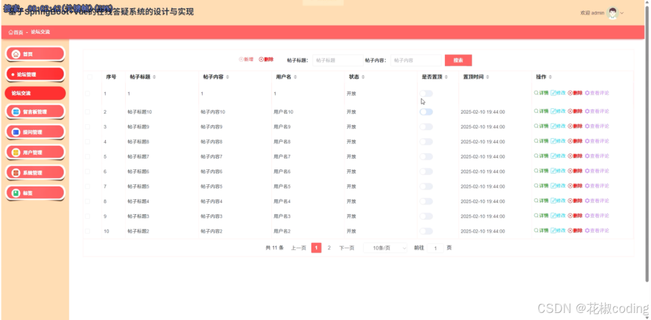Click the red 删除 button above the table
This screenshot has width=651, height=320.
pyautogui.click(x=266, y=59)
